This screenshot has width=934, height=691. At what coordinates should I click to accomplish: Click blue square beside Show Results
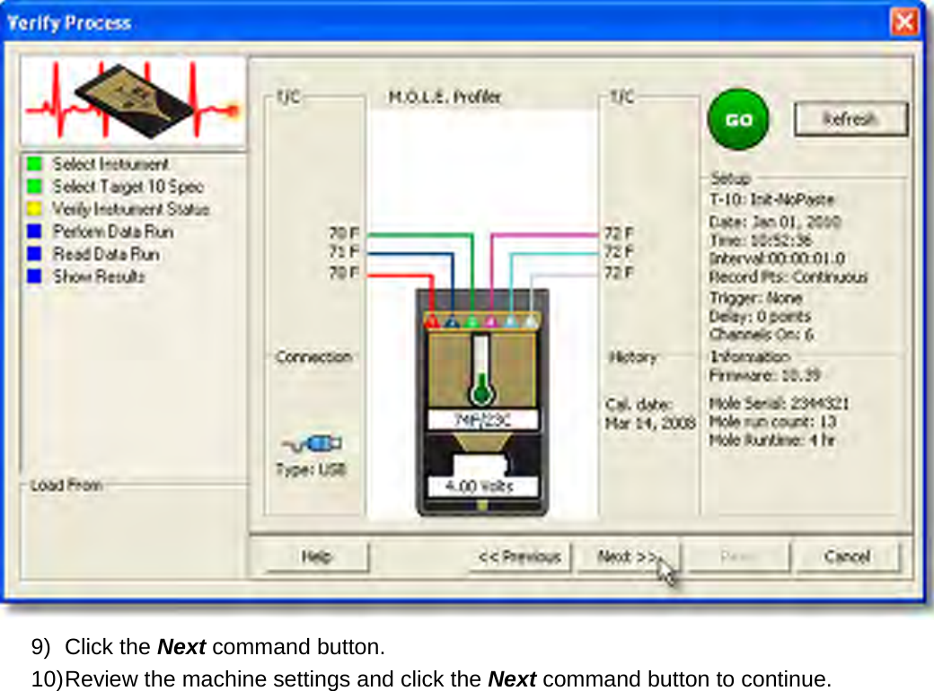coord(35,276)
